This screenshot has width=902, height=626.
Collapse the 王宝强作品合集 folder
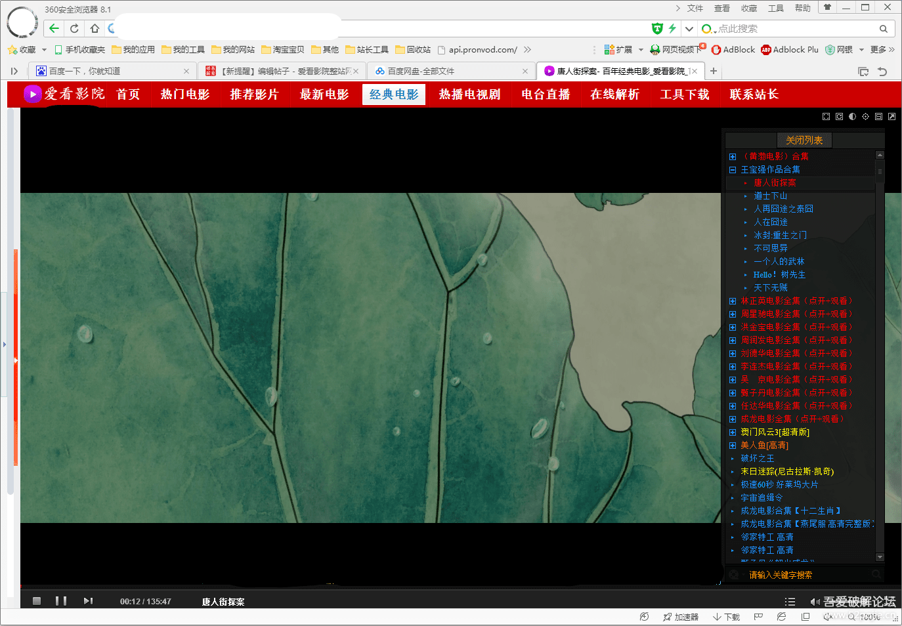click(733, 169)
